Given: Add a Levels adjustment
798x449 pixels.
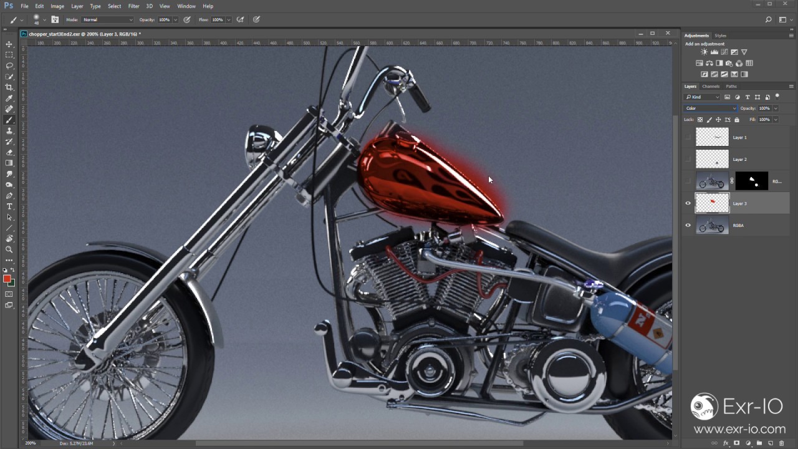Looking at the screenshot, I should pos(714,52).
